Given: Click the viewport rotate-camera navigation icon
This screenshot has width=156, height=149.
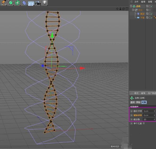Looking at the screenshot, I should (124, 9).
